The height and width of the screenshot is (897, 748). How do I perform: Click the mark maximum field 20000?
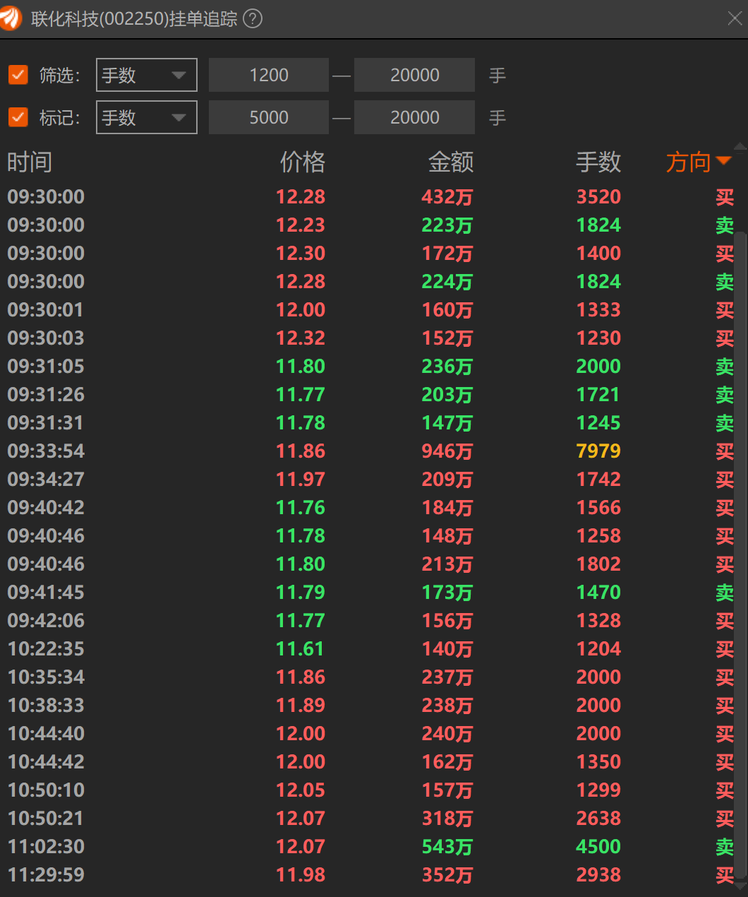click(414, 117)
